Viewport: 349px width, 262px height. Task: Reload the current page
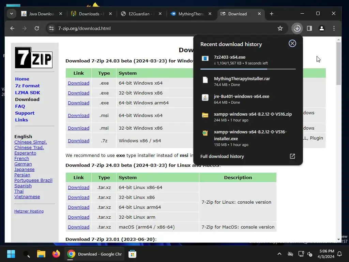click(37, 28)
